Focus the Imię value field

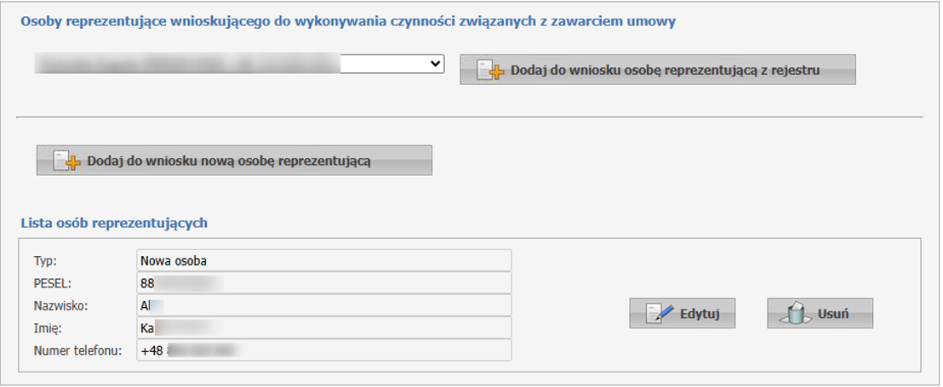(x=323, y=328)
